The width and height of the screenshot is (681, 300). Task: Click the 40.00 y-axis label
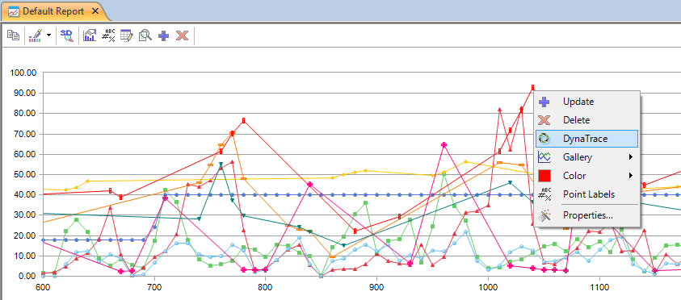pos(25,194)
